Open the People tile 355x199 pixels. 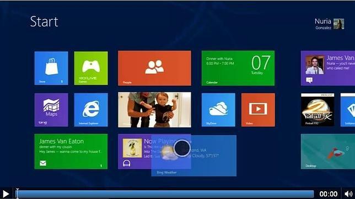154,68
